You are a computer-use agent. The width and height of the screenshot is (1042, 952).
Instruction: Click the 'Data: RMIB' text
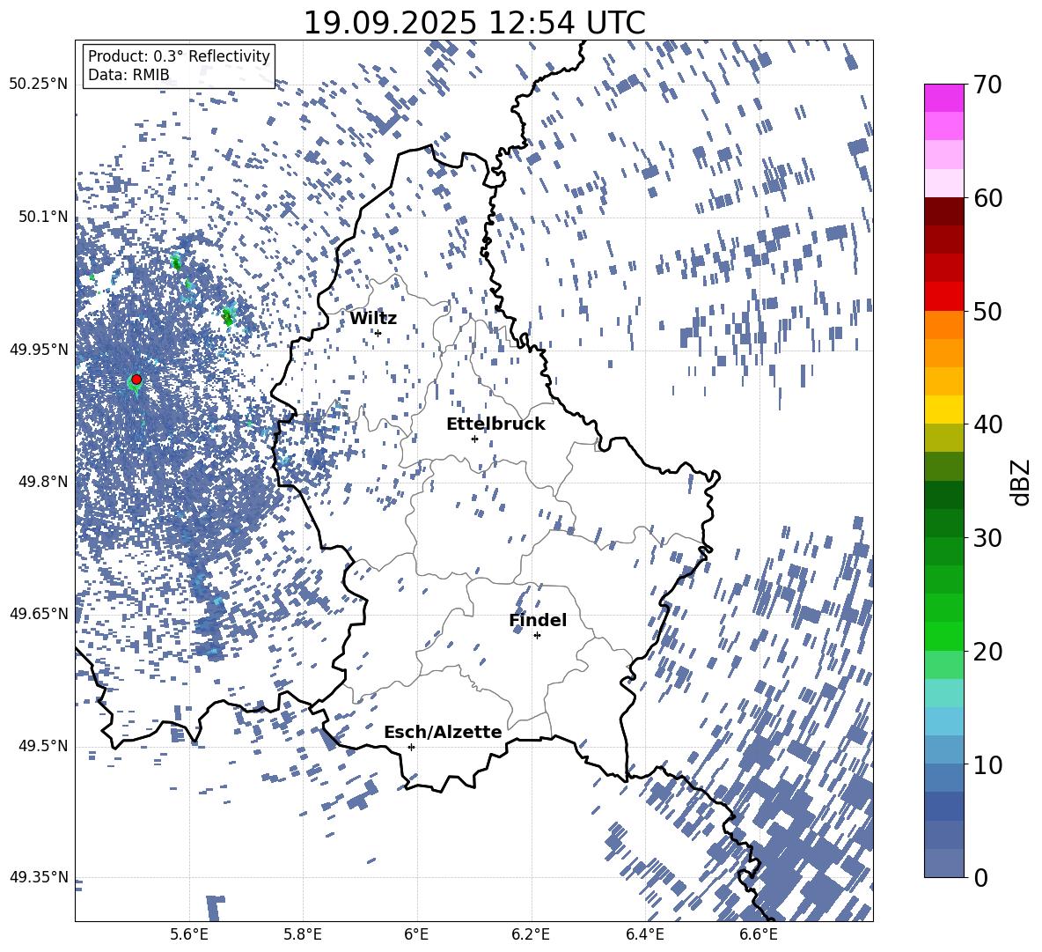pos(128,75)
